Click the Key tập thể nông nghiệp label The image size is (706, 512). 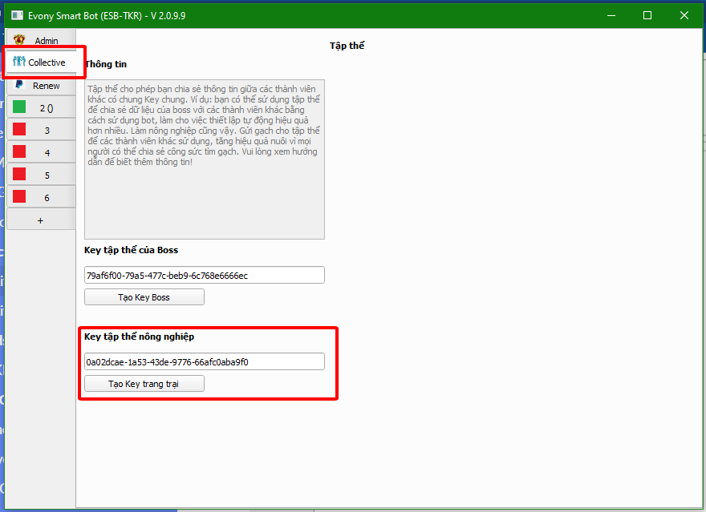click(x=139, y=337)
